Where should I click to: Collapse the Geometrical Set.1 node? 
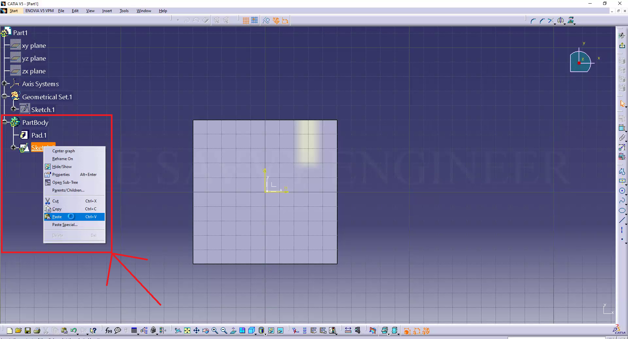4,96
